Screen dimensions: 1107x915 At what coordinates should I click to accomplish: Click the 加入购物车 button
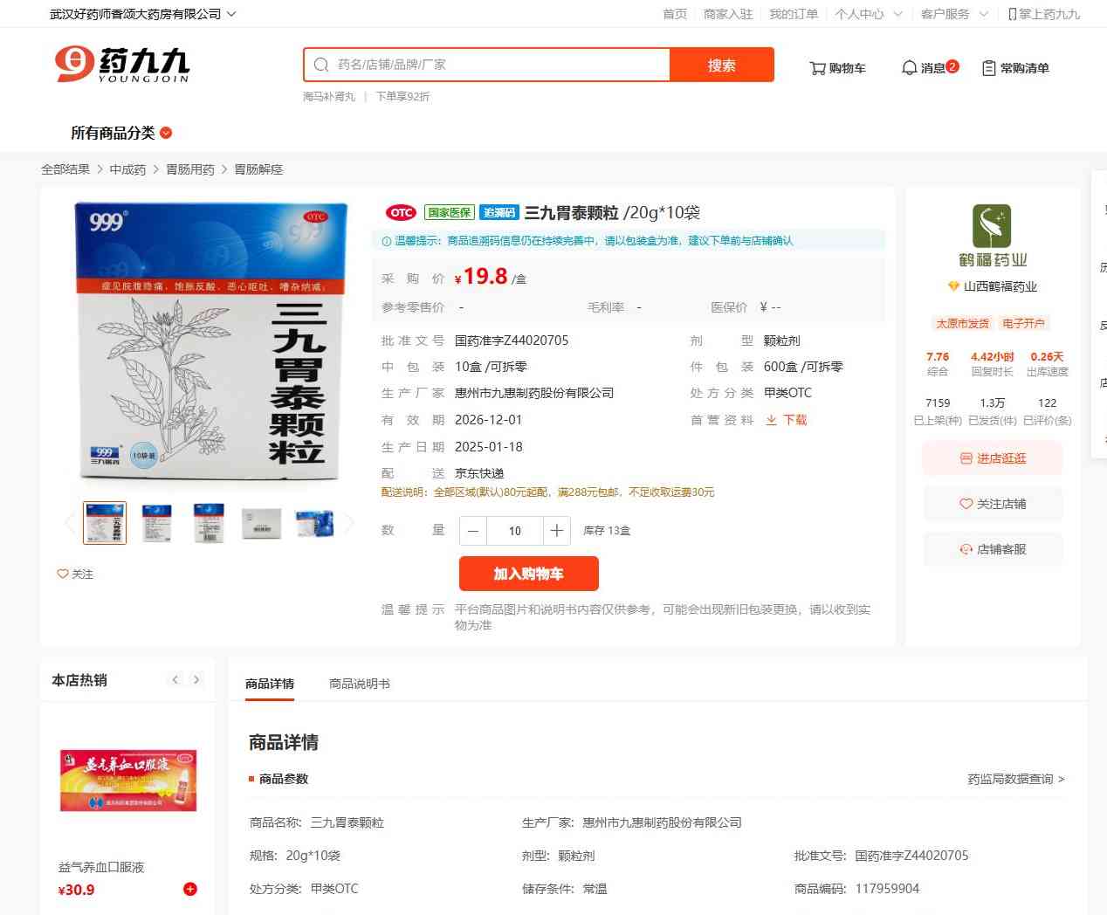528,574
